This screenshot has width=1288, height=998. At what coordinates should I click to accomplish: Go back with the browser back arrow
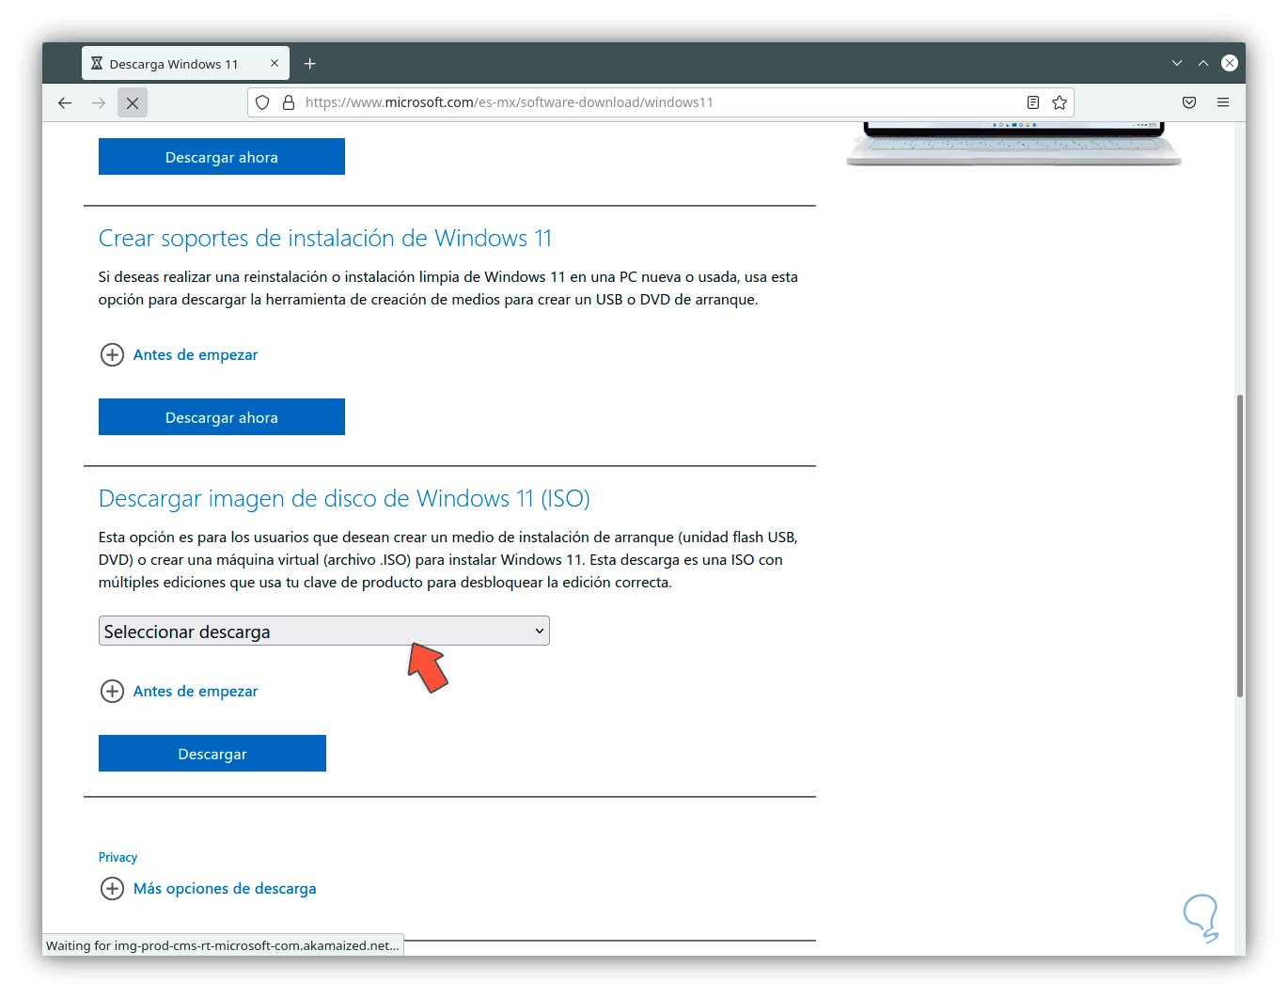[x=65, y=102]
